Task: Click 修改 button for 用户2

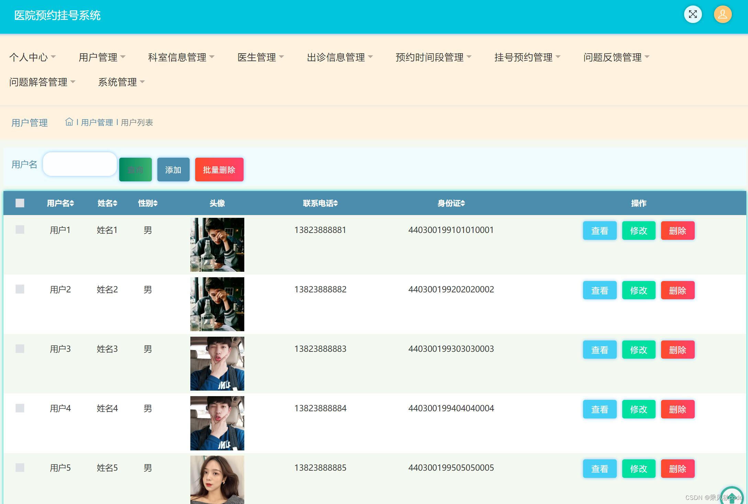Action: pyautogui.click(x=638, y=290)
